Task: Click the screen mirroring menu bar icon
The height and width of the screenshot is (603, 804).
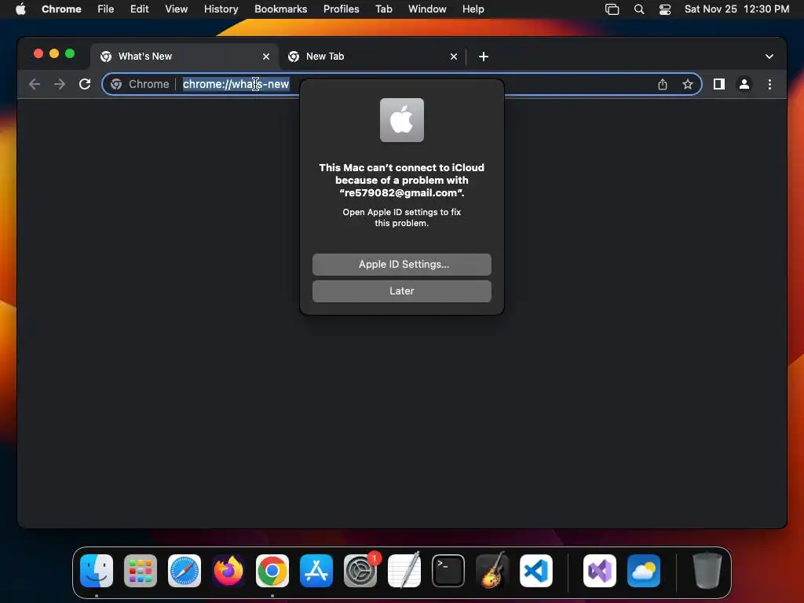Action: (x=612, y=9)
